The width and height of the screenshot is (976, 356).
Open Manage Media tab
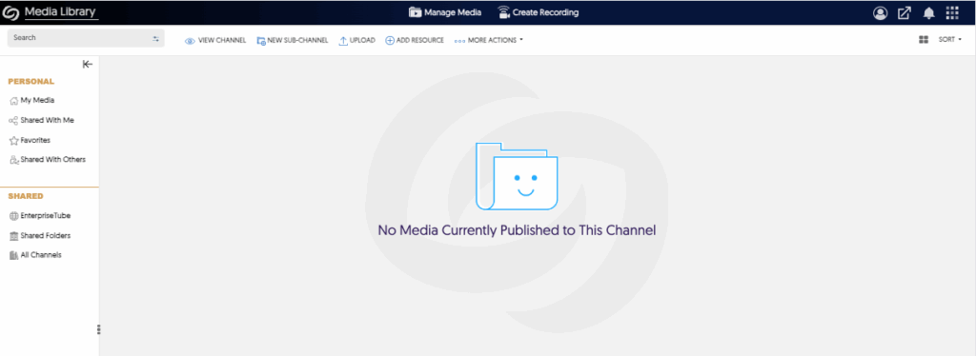click(445, 12)
